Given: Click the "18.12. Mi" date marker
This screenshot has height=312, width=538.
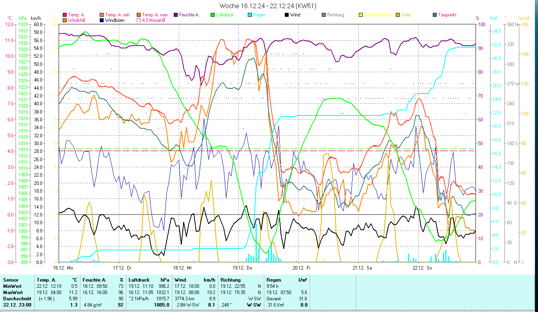Looking at the screenshot, I should pyautogui.click(x=182, y=268).
